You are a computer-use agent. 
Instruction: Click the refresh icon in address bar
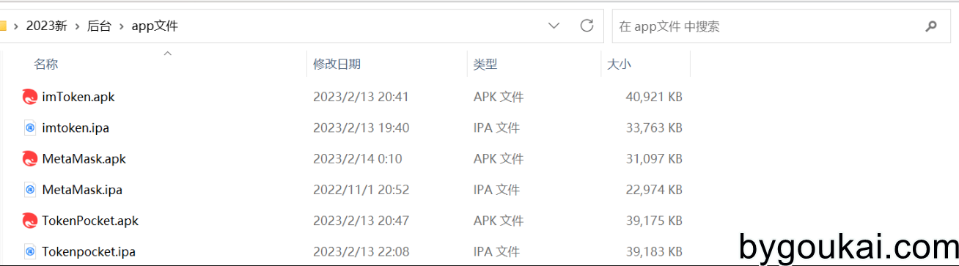(587, 26)
